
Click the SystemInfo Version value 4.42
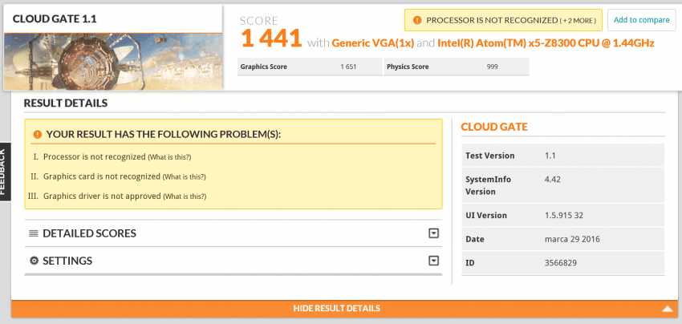pyautogui.click(x=552, y=179)
